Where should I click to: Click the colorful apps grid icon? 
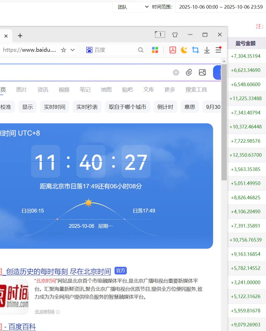click(x=155, y=50)
